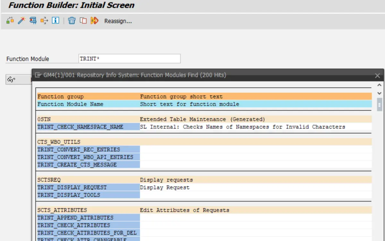This screenshot has width=385, height=241.
Task: Focus the Function Module input field
Action: click(130, 59)
